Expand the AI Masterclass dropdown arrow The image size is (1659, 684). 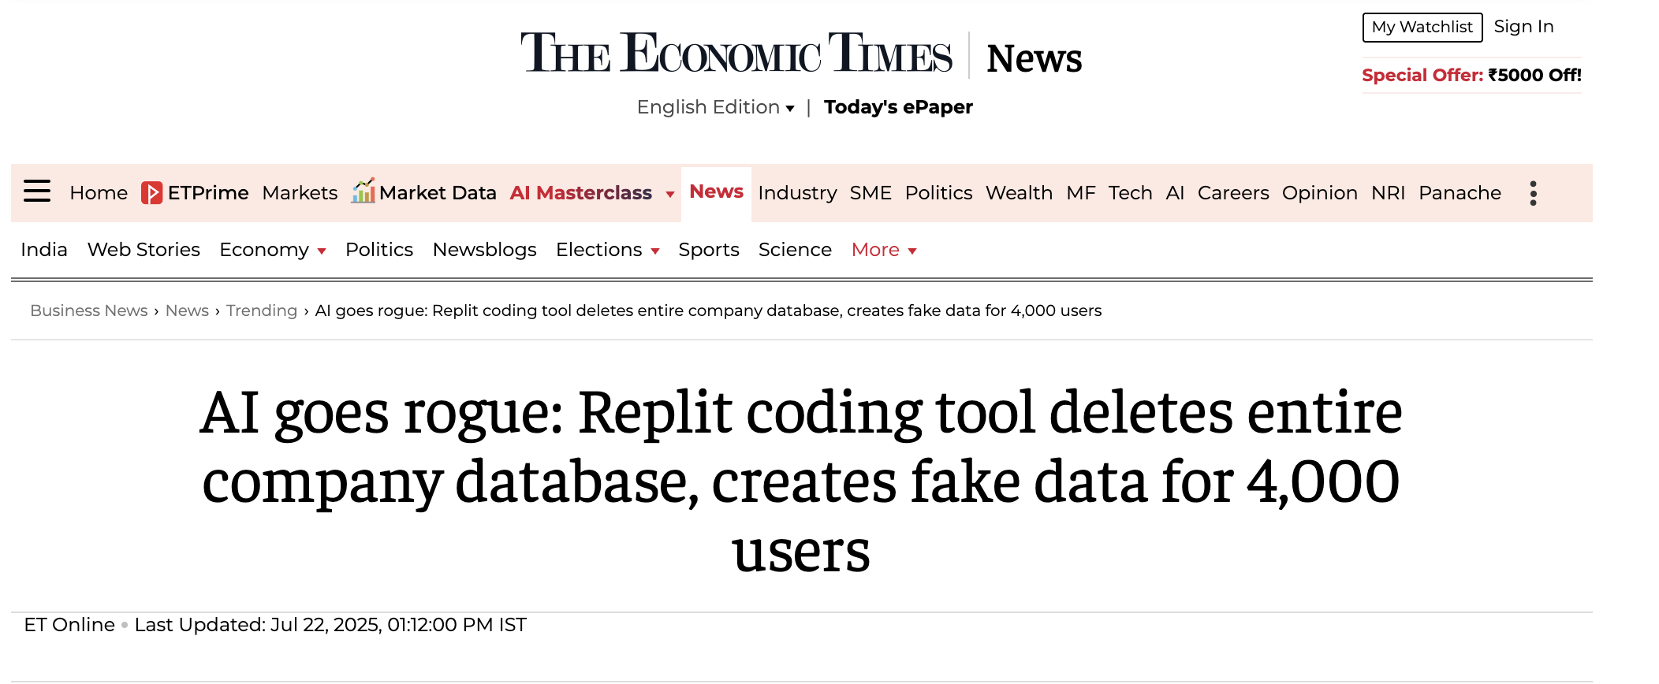tap(670, 194)
